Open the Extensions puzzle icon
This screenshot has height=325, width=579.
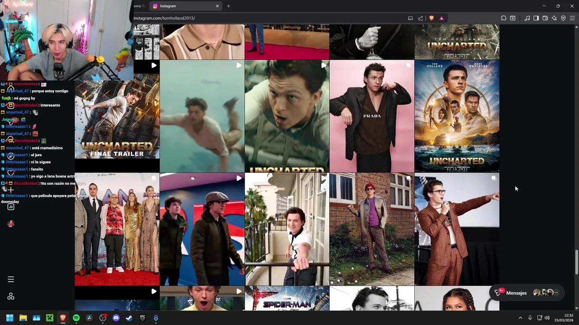click(x=503, y=18)
